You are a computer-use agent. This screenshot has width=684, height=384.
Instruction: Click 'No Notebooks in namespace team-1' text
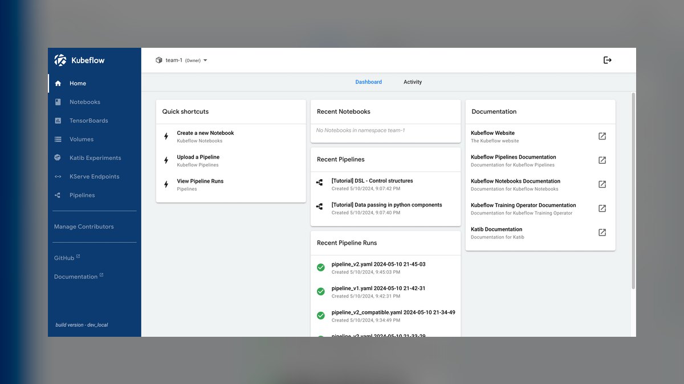click(360, 130)
